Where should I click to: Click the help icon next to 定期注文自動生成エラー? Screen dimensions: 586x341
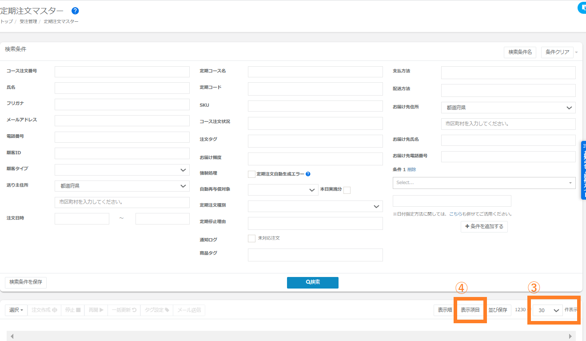pyautogui.click(x=308, y=174)
